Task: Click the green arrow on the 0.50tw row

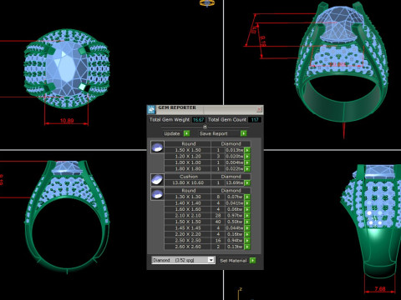Action: (247, 222)
